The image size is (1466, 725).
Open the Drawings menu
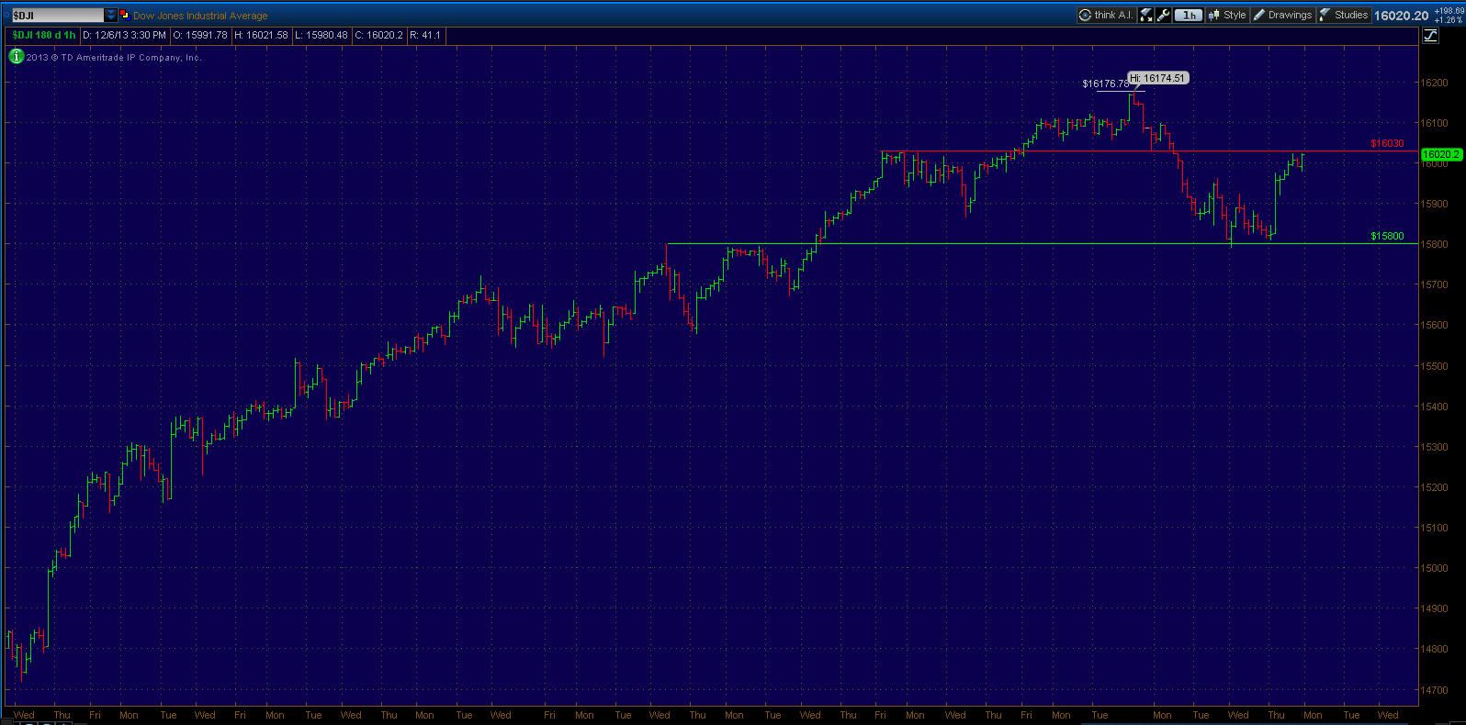point(1283,15)
